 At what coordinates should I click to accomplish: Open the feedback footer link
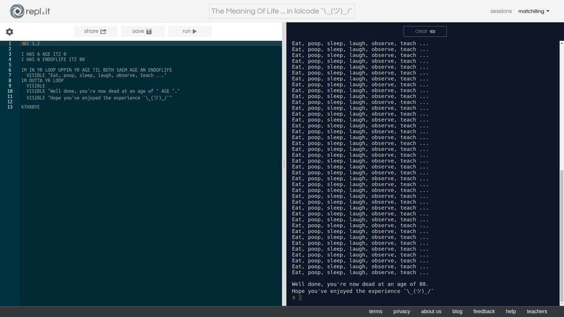[484, 311]
